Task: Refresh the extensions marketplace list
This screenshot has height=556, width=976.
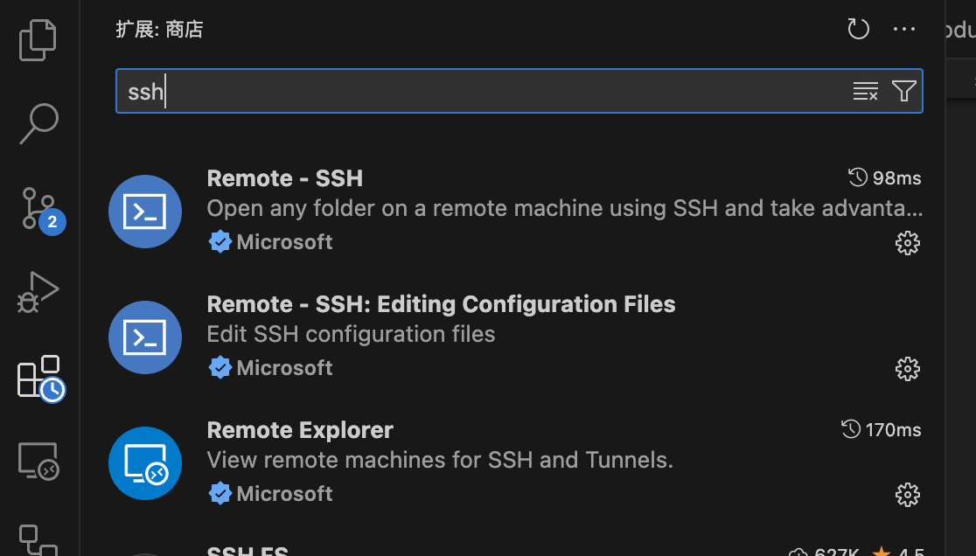Action: 858,30
